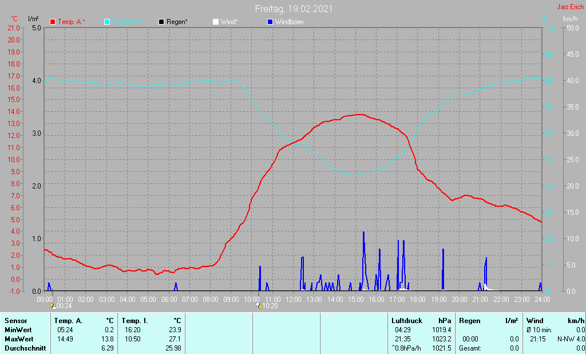Select the 'Wind*' legend label

coord(229,22)
